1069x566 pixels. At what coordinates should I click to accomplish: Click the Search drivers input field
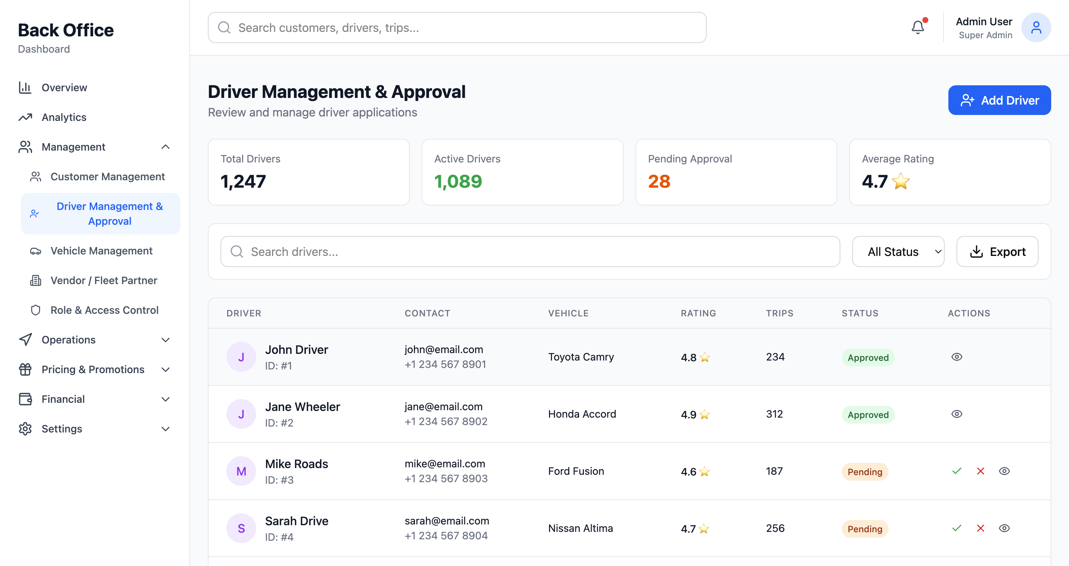[530, 252]
